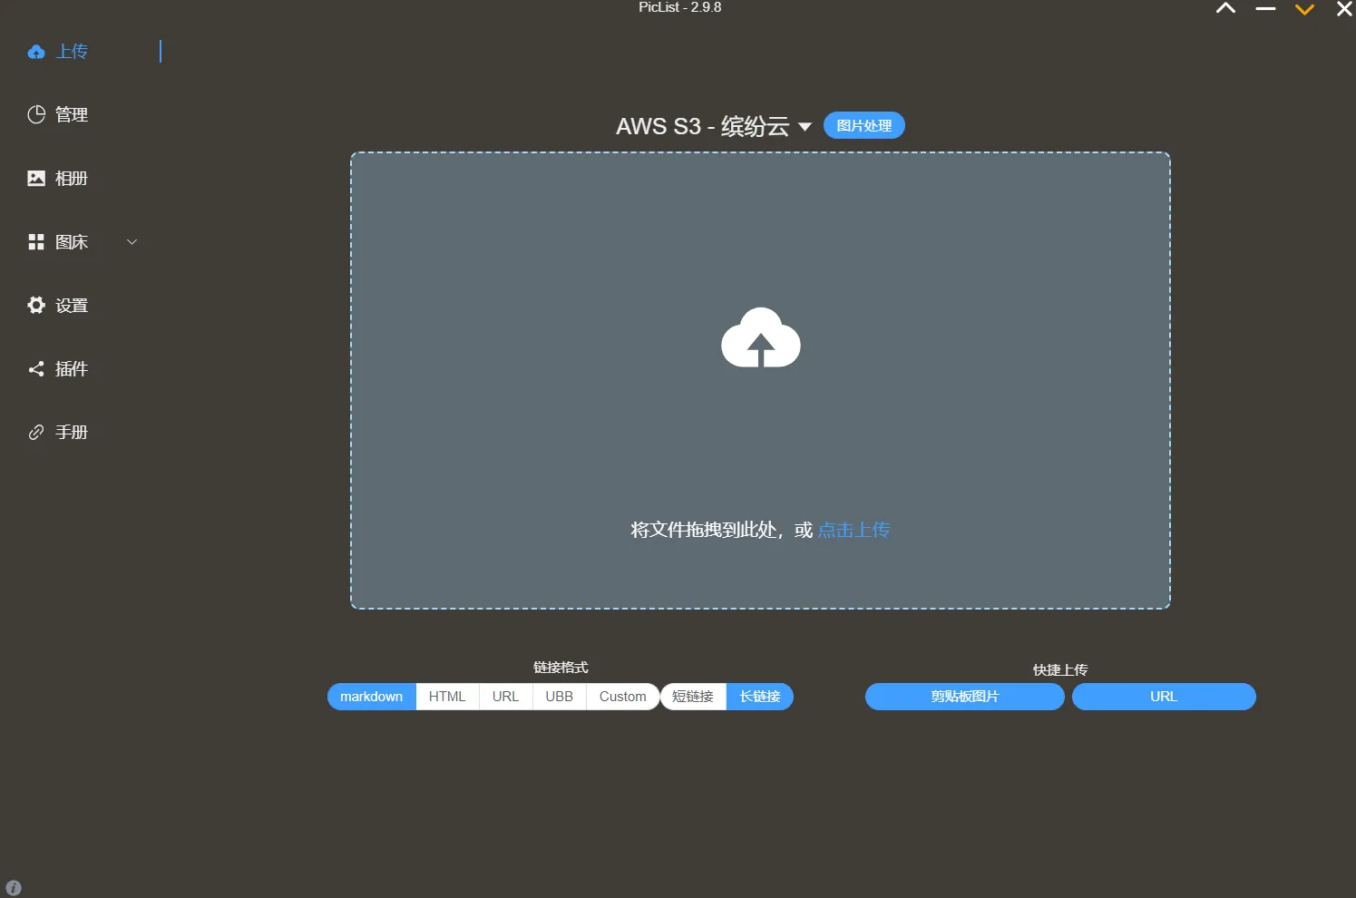Click the dropdown triangle after 缤纷云
This screenshot has height=898, width=1356.
click(805, 127)
